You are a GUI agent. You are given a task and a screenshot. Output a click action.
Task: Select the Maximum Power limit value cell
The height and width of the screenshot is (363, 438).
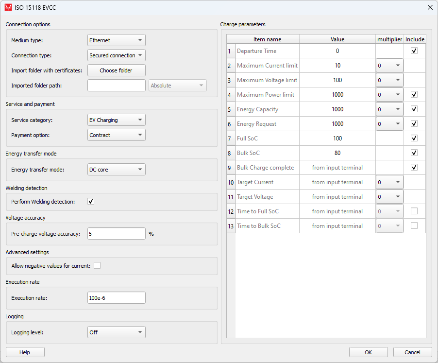pos(337,94)
